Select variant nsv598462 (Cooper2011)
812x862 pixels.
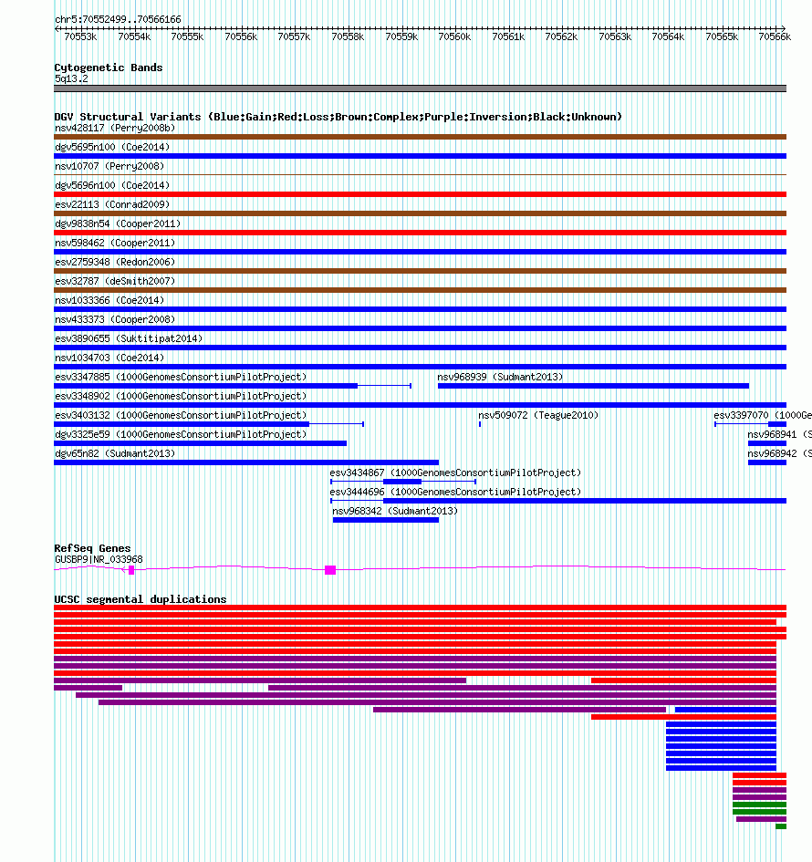[x=115, y=243]
